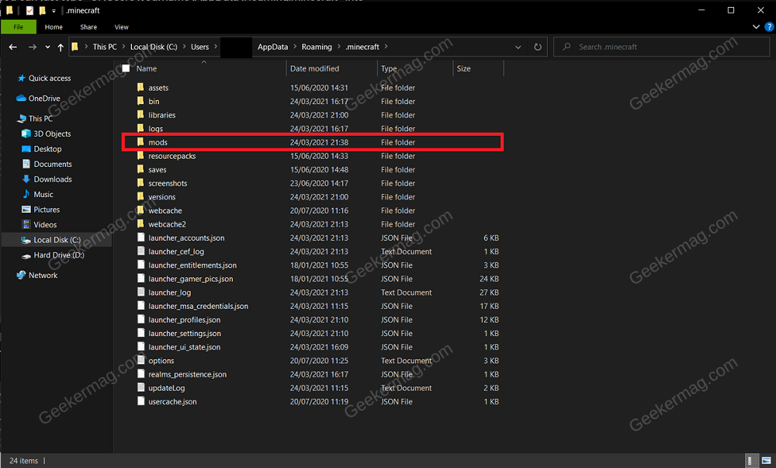Switch to the Home ribbon tab

(x=54, y=27)
